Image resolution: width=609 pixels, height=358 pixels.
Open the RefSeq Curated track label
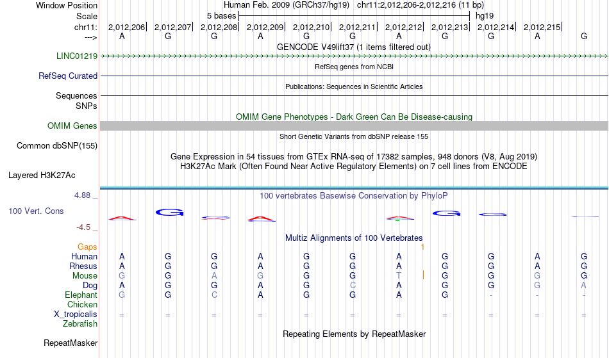point(68,76)
